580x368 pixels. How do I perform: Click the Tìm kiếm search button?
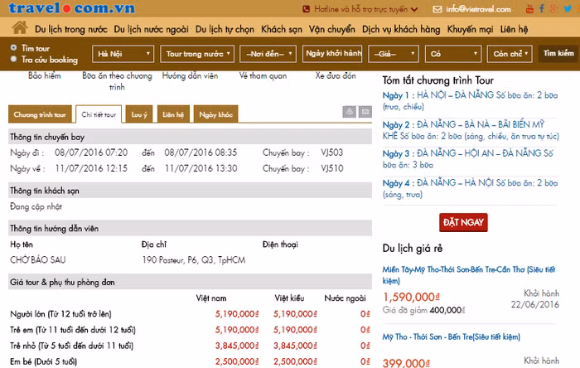point(558,54)
